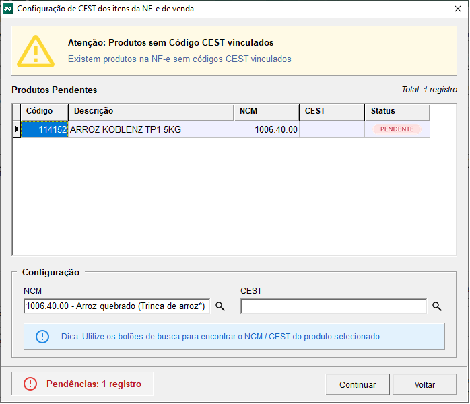Focus the NCM field with 1006.40.00 value

[x=116, y=306]
